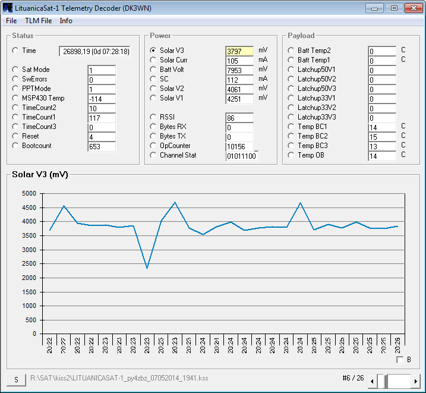
Task: Select the Solar V3 radio button
Action: coord(153,51)
